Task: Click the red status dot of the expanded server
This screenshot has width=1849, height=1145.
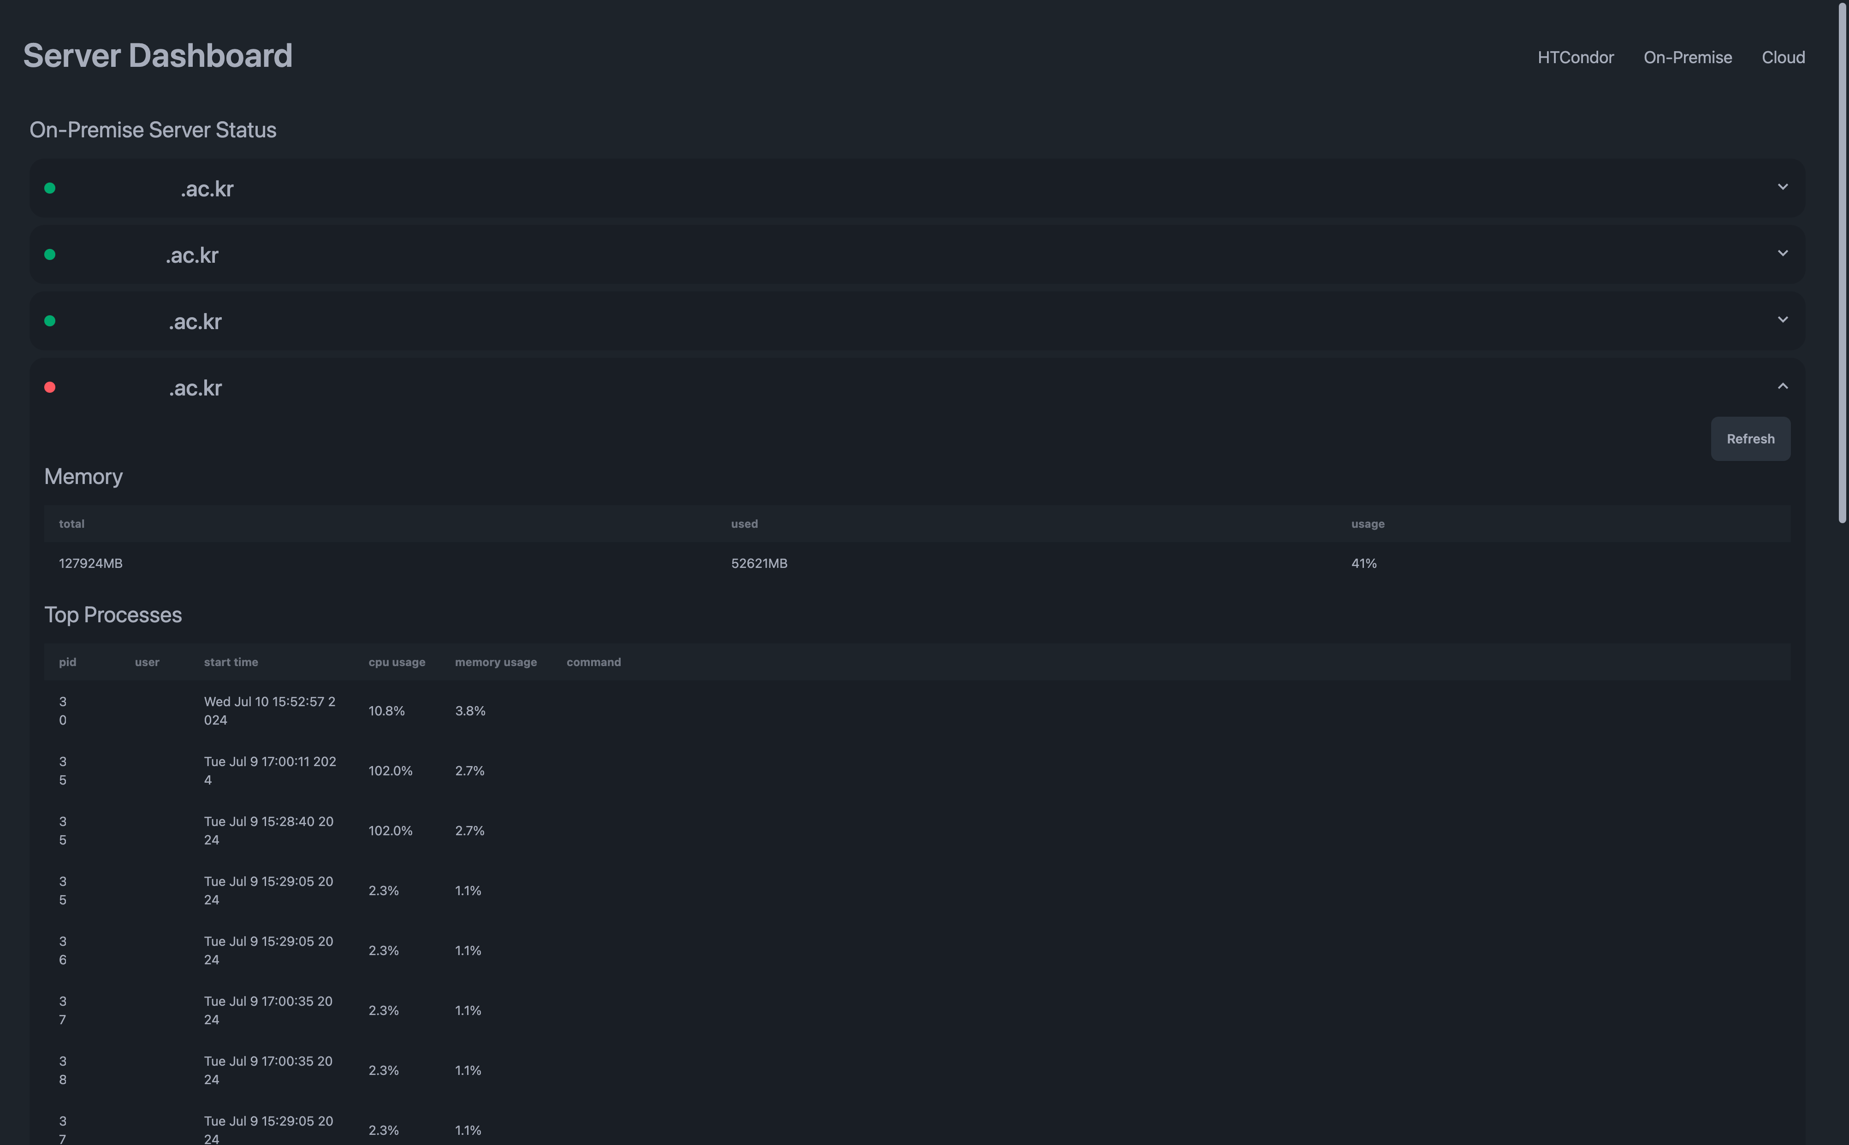Action: pyautogui.click(x=50, y=388)
